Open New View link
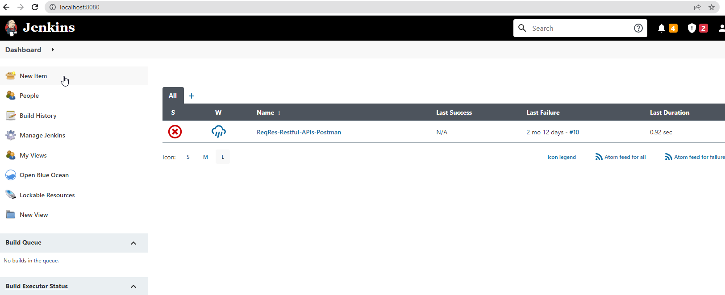 pyautogui.click(x=34, y=215)
